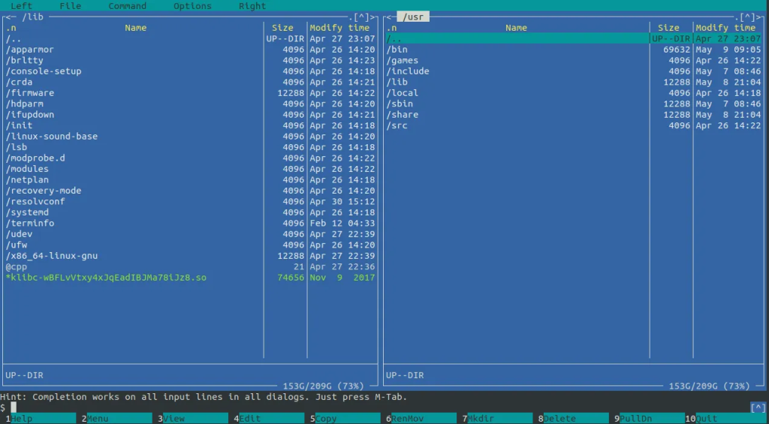Open the Options menu
The width and height of the screenshot is (769, 424).
point(192,6)
